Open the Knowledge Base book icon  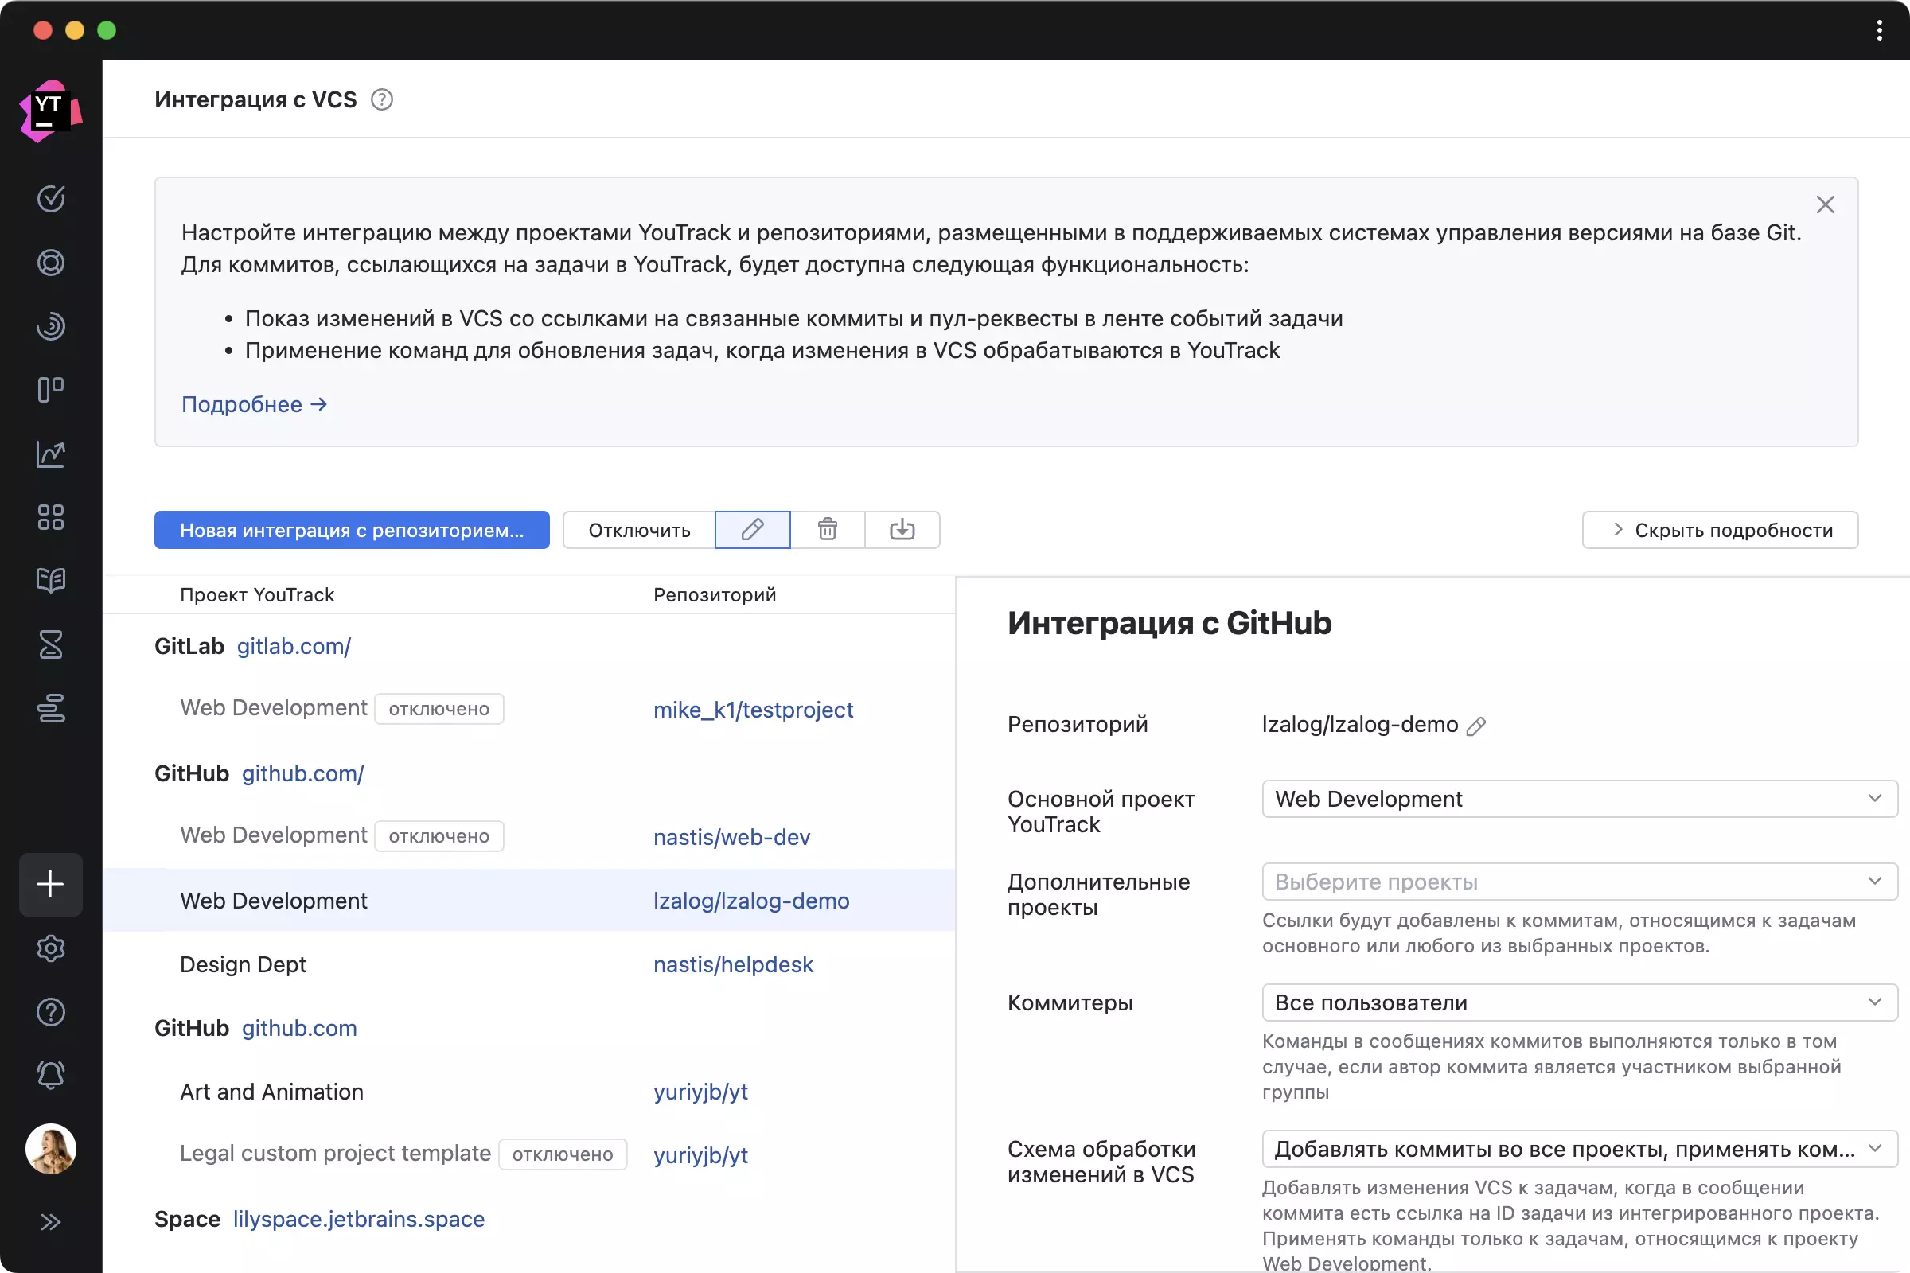click(x=51, y=581)
